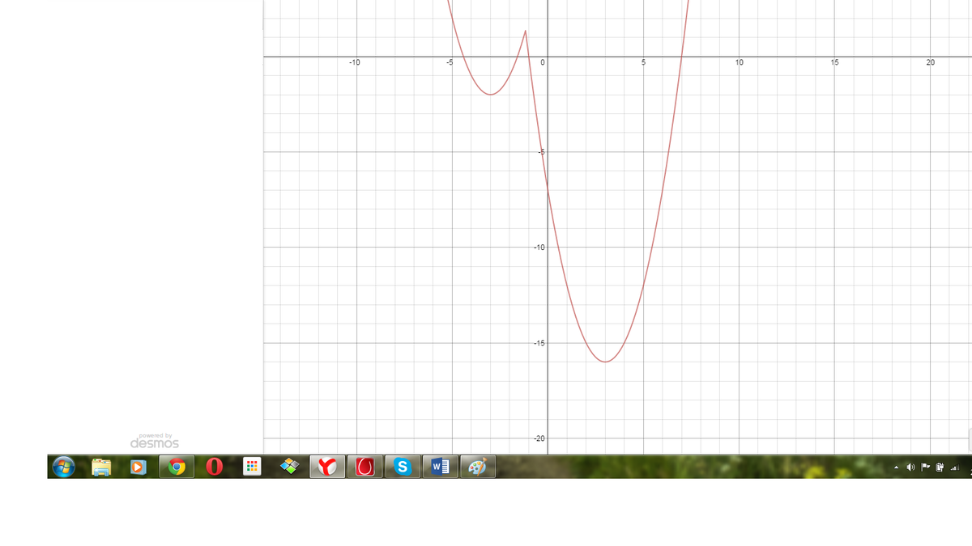Click the 'powered by desmos' logo link
Image resolution: width=972 pixels, height=546 pixels.
[x=155, y=441]
